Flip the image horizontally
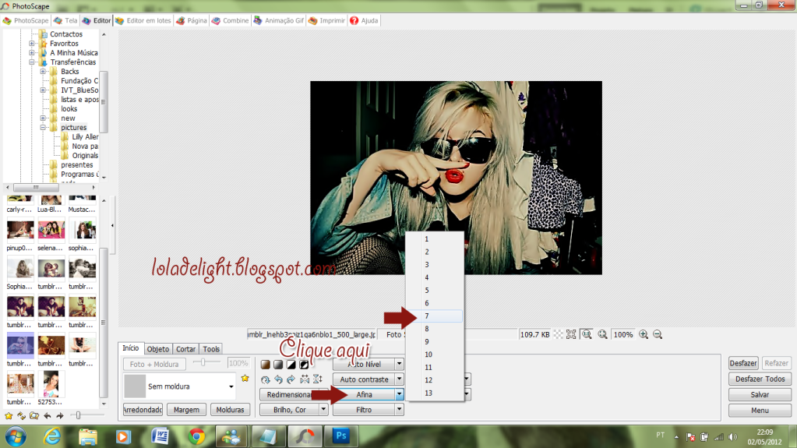 [x=305, y=379]
